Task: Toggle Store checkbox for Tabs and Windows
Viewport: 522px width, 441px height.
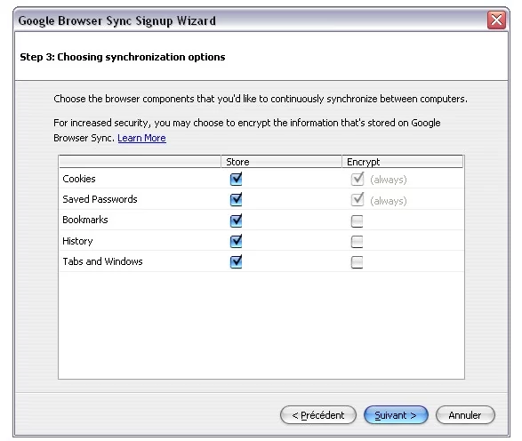Action: tap(236, 261)
